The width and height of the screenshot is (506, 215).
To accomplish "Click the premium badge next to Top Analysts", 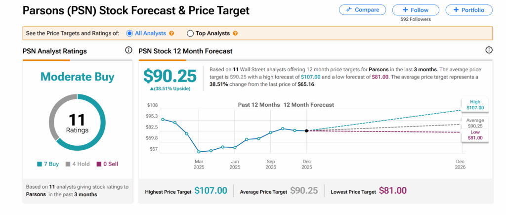I will pos(235,34).
